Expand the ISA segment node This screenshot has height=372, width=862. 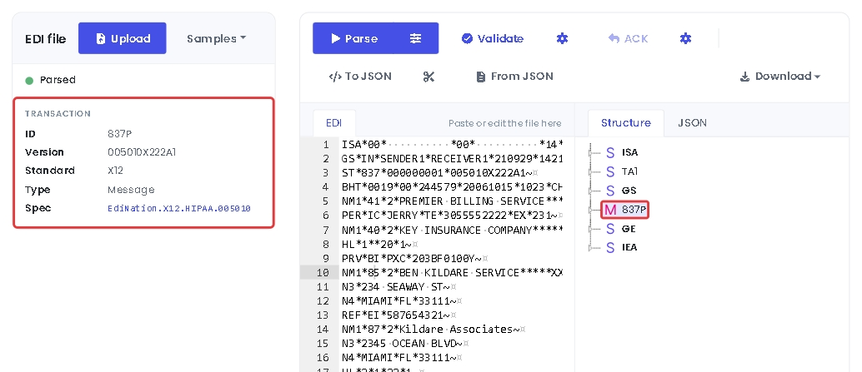(592, 153)
